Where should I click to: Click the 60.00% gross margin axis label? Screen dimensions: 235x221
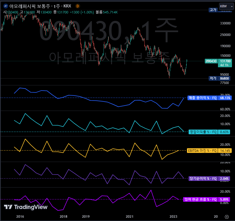[x=225, y=109]
